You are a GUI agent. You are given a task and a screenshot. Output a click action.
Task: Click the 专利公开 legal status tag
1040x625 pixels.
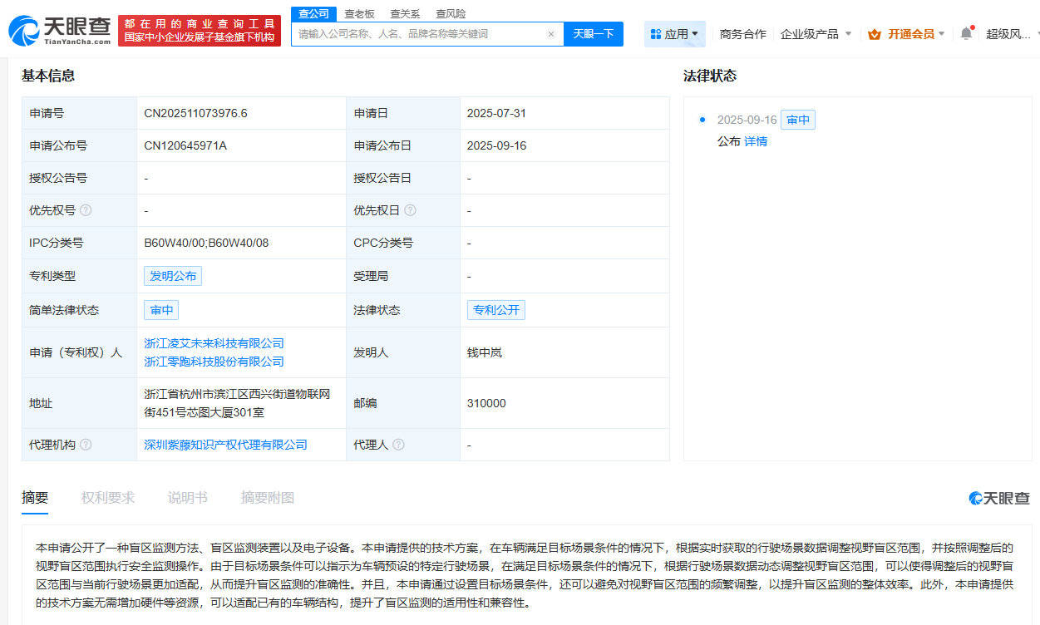click(x=496, y=310)
